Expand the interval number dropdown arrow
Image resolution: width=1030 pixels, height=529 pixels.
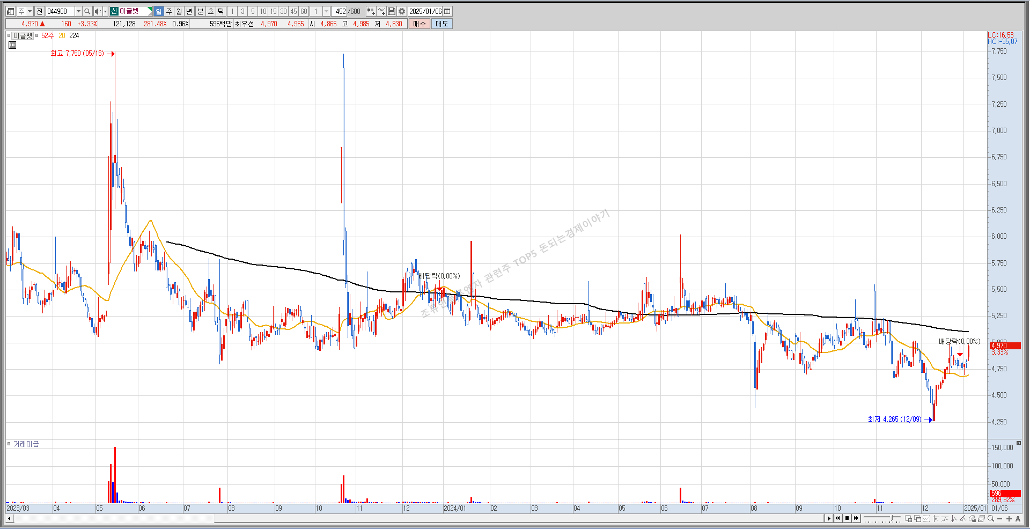(326, 11)
